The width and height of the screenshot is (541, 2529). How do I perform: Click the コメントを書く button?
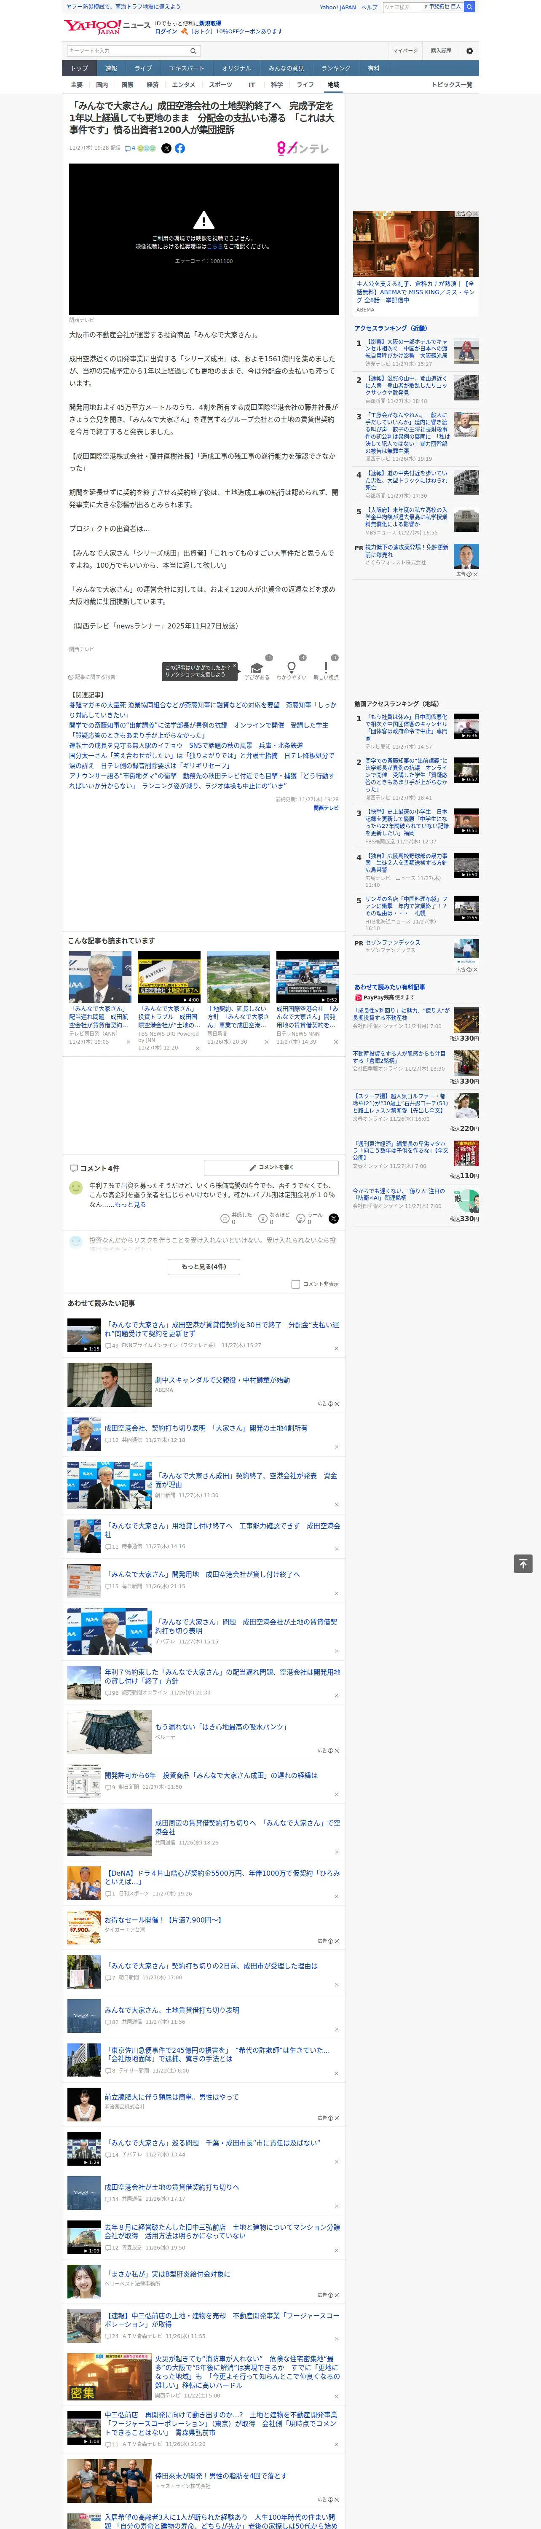(271, 1167)
